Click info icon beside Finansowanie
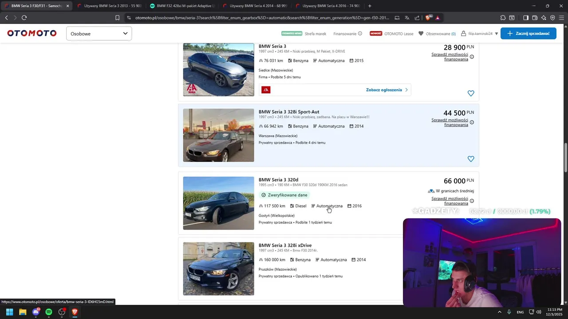 (360, 34)
